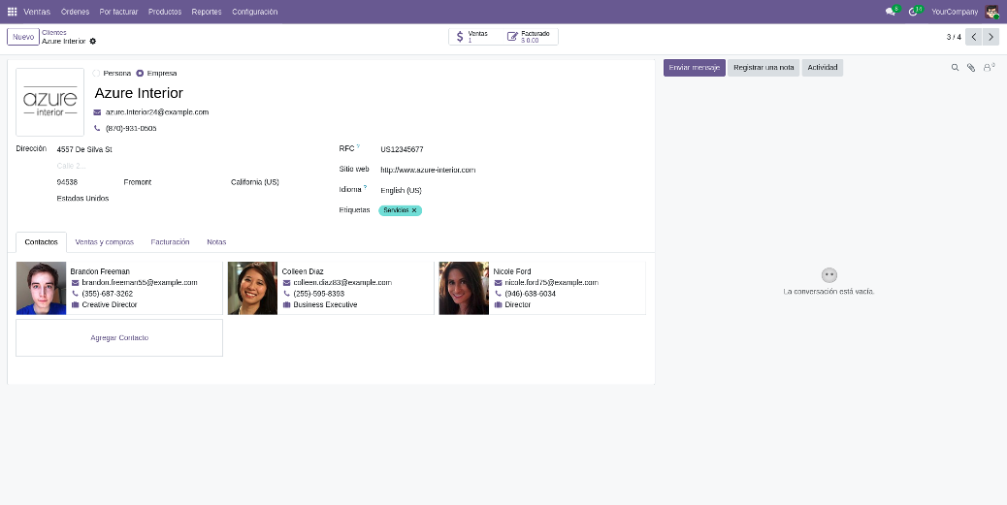Search the conversation with magnifier icon
Screen dimensions: 1007x505
(x=955, y=68)
